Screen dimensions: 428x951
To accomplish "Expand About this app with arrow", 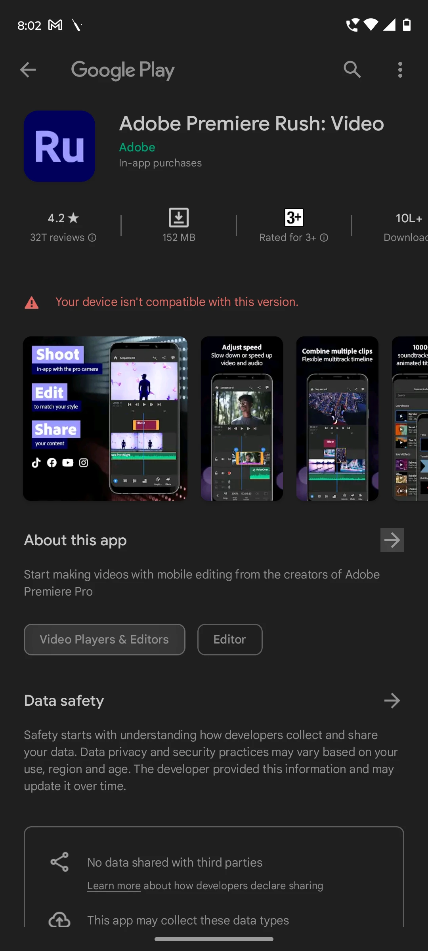I will point(392,540).
